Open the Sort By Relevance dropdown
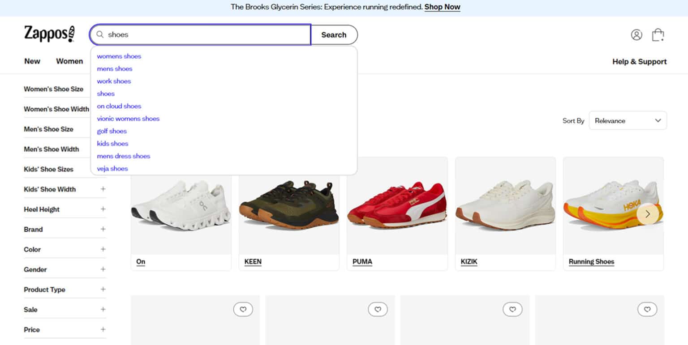 coord(628,121)
